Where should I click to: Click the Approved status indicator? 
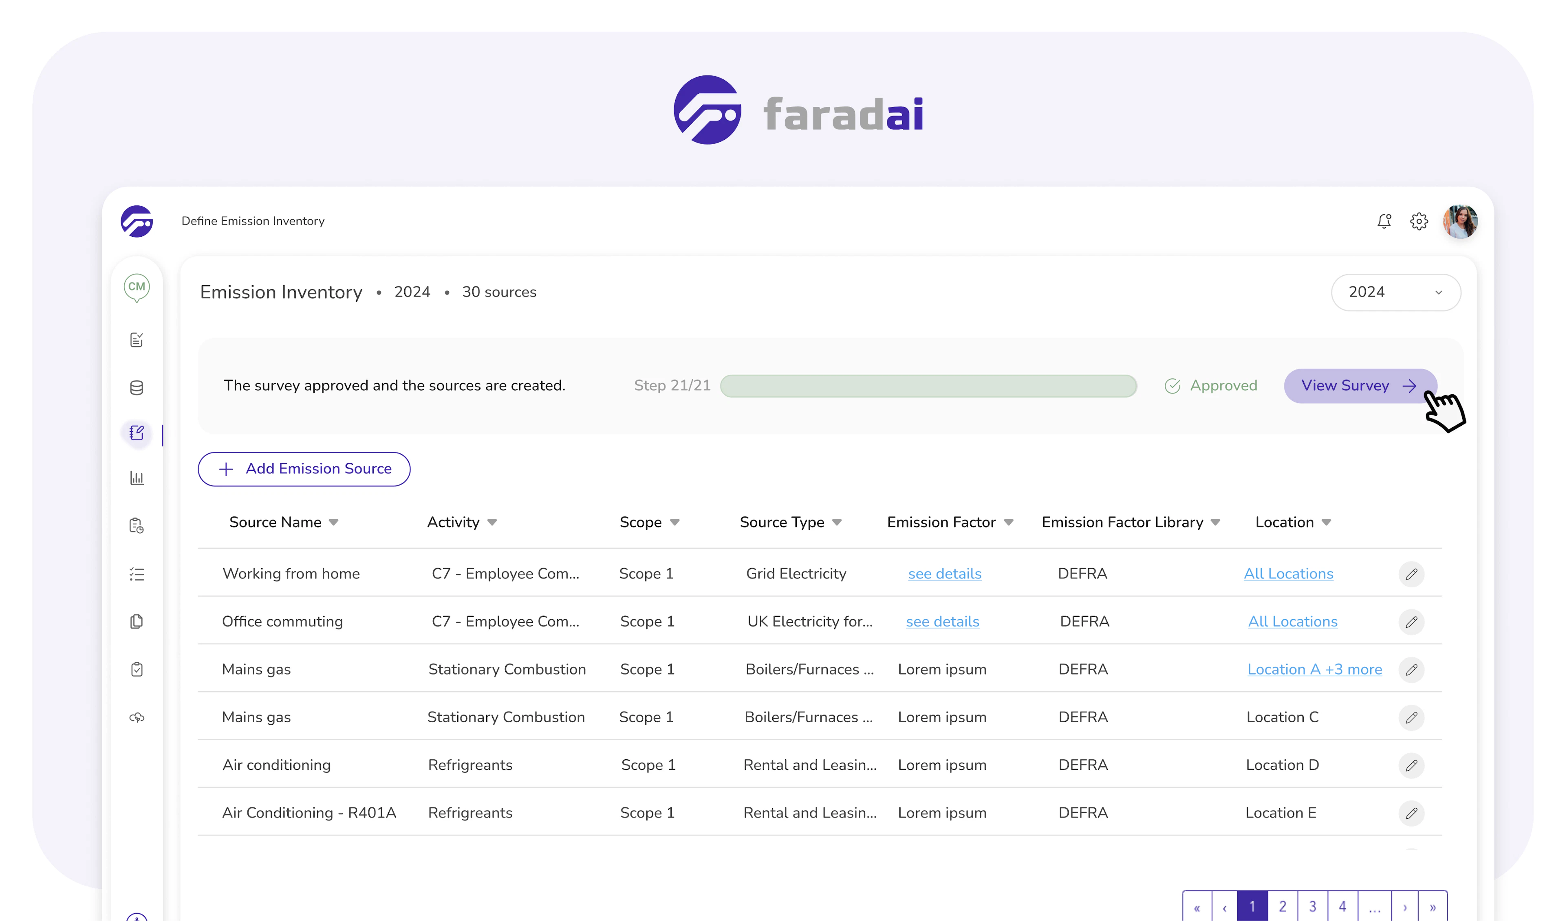coord(1210,386)
